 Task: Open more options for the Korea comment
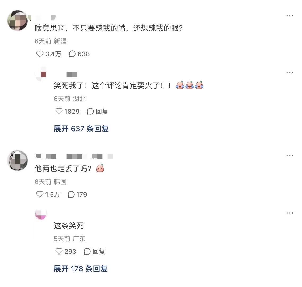(290, 155)
